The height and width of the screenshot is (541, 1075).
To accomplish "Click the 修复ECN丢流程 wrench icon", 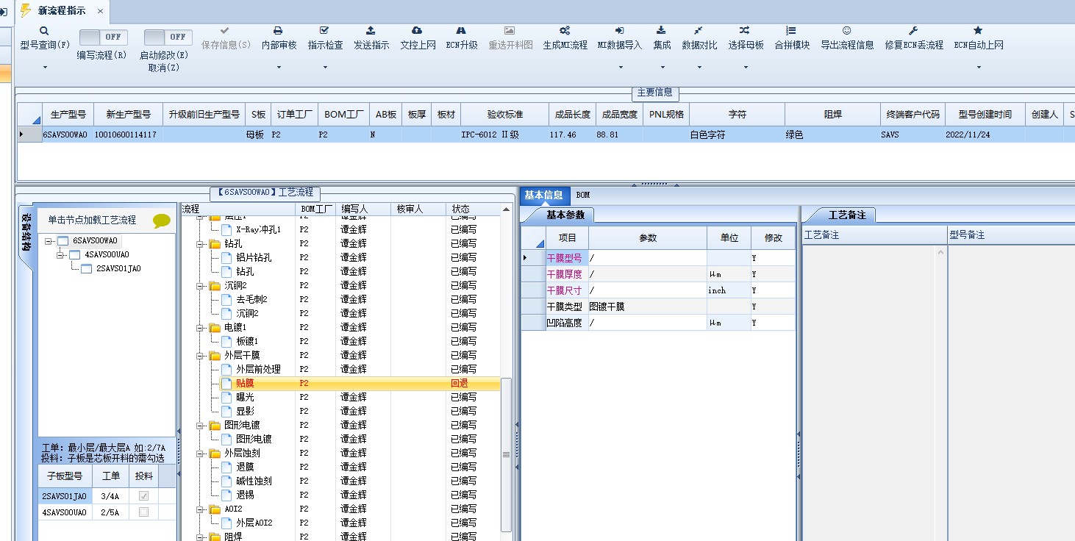I will click(x=913, y=31).
